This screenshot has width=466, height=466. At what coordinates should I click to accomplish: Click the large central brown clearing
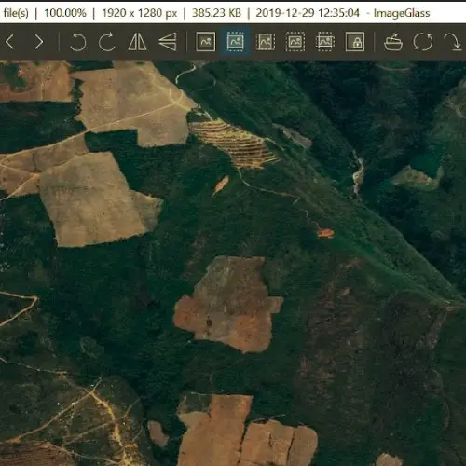tap(228, 304)
